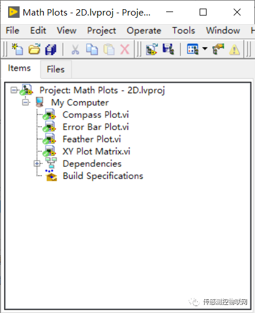
Task: Open the Tools menu
Action: [x=183, y=30]
